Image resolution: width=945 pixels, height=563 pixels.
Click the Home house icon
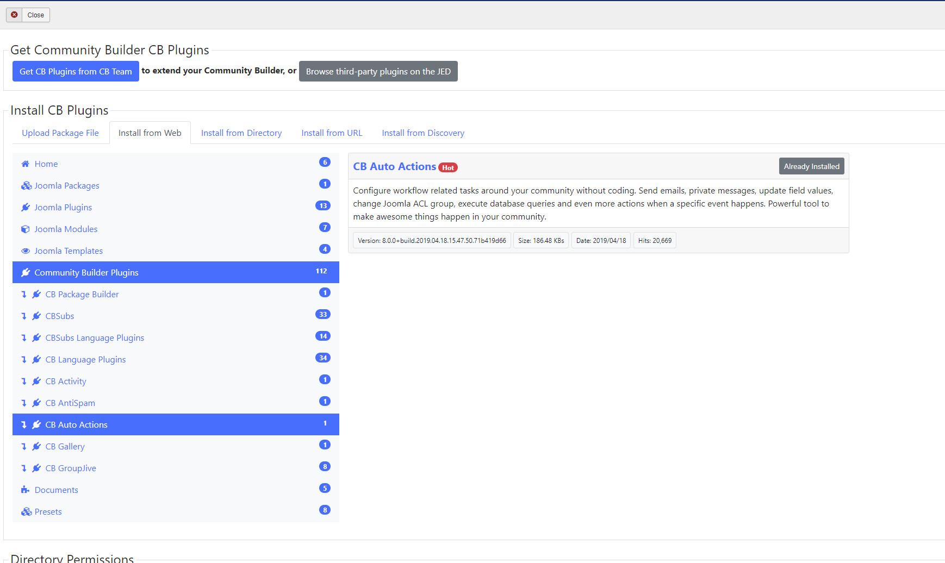(25, 164)
